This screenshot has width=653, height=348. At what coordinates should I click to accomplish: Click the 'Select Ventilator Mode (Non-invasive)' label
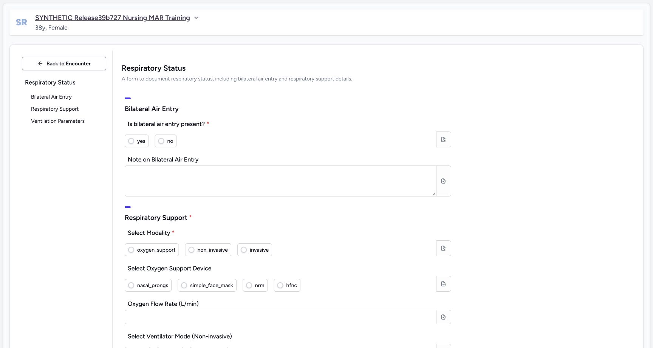(180, 336)
